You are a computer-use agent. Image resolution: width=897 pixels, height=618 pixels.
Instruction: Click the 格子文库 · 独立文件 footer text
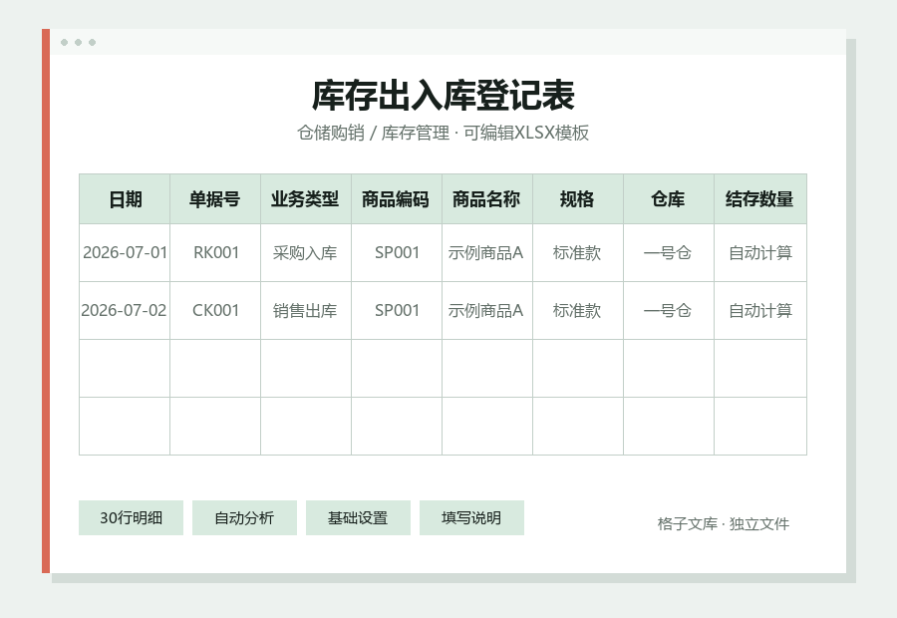tap(724, 524)
